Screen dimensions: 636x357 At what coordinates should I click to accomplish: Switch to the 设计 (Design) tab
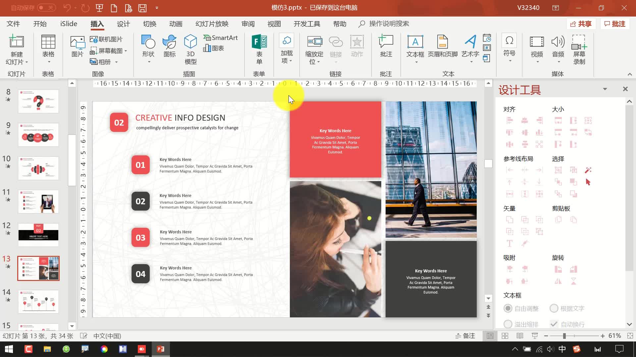[x=123, y=24]
